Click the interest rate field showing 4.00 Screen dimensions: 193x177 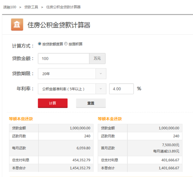pos(122,88)
